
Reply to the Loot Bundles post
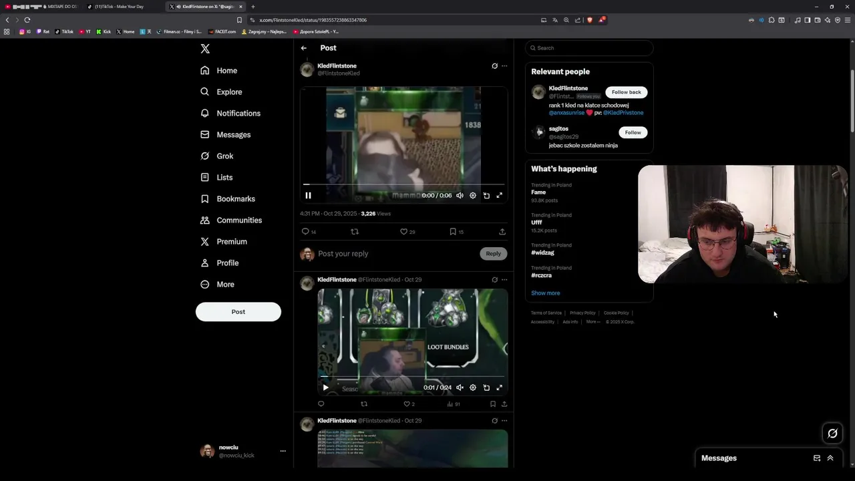click(321, 404)
